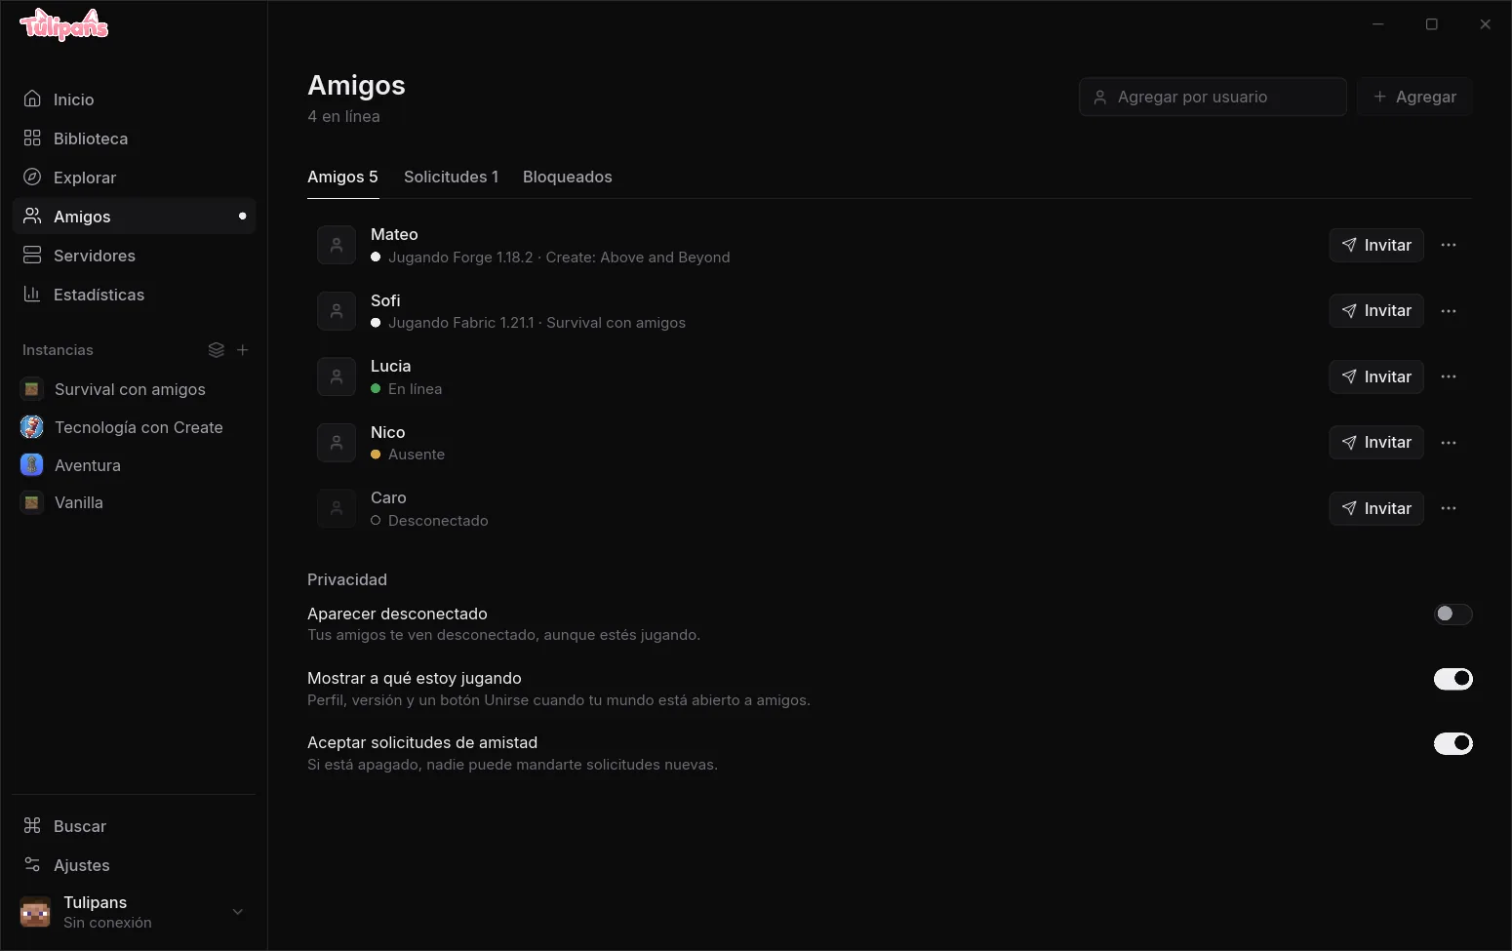Click Sofi's avatar icon
Image resolution: width=1512 pixels, height=951 pixels.
click(337, 311)
